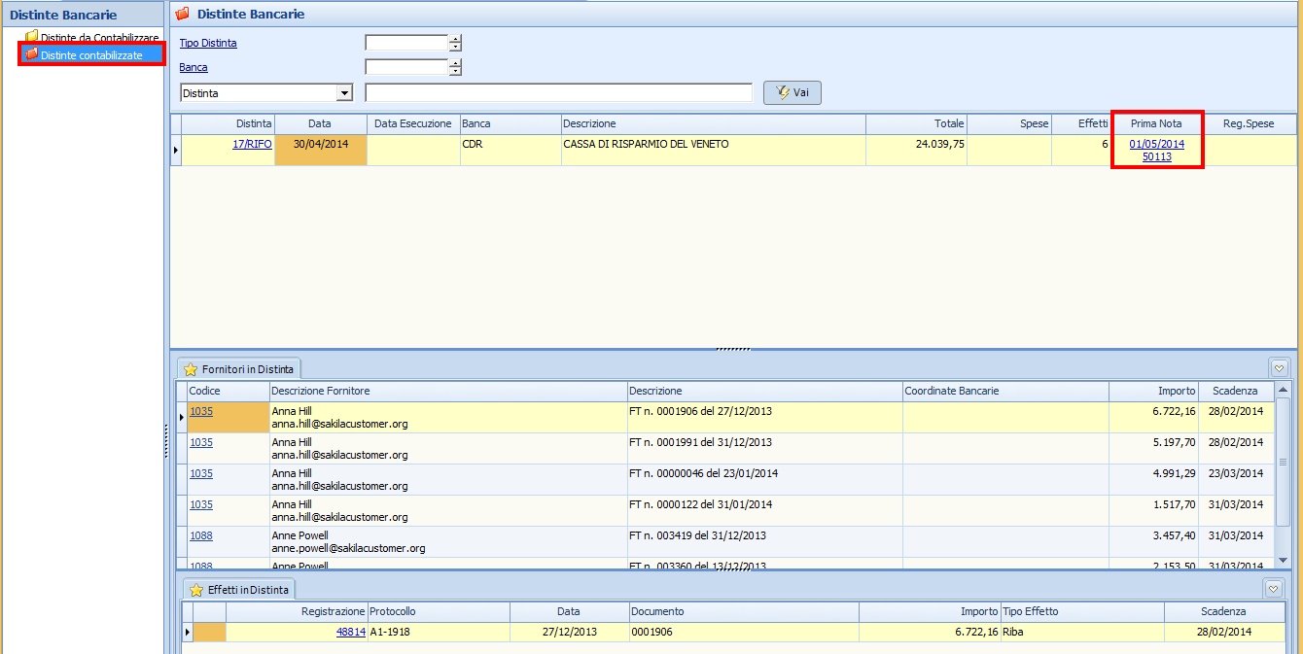Click the Tipo Distinta label link

[x=208, y=43]
